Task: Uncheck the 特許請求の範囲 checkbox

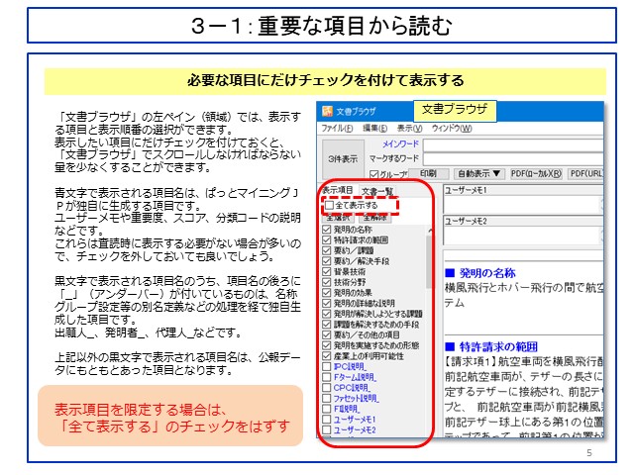Action: (x=327, y=240)
